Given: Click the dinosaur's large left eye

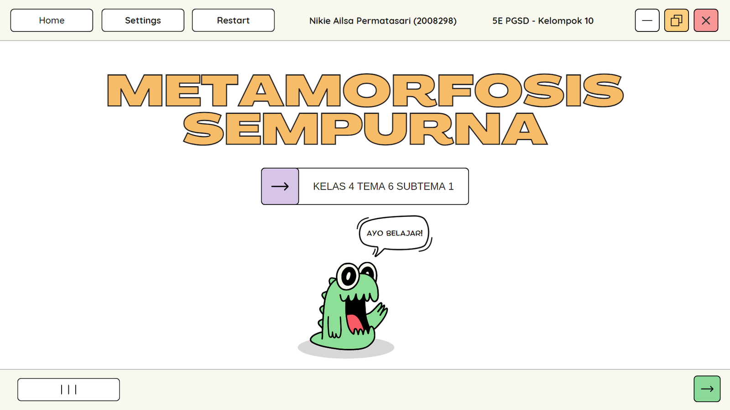Looking at the screenshot, I should pos(349,276).
